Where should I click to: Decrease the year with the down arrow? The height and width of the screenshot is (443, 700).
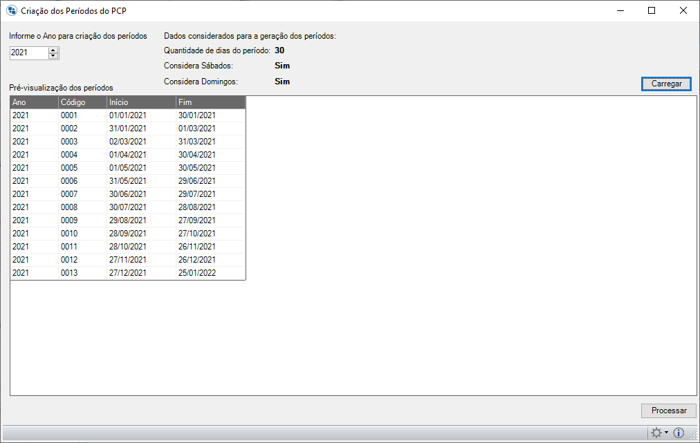(54, 55)
